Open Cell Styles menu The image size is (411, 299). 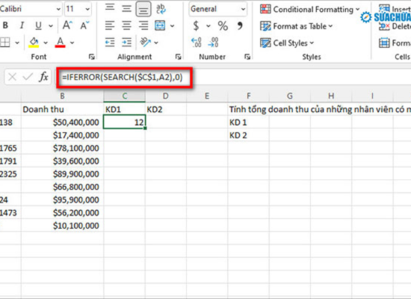[287, 43]
